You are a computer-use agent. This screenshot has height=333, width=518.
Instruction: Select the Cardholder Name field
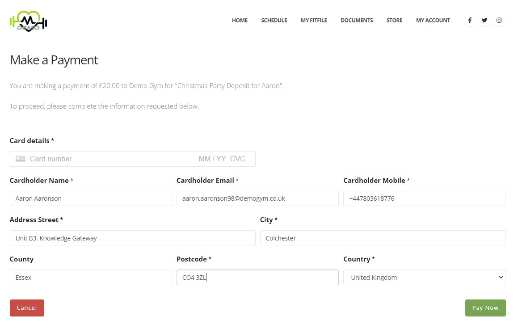click(91, 198)
